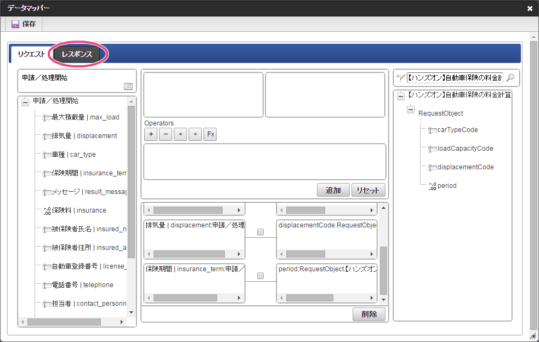
Task: Switch to the レスポンス tab
Action: click(77, 54)
